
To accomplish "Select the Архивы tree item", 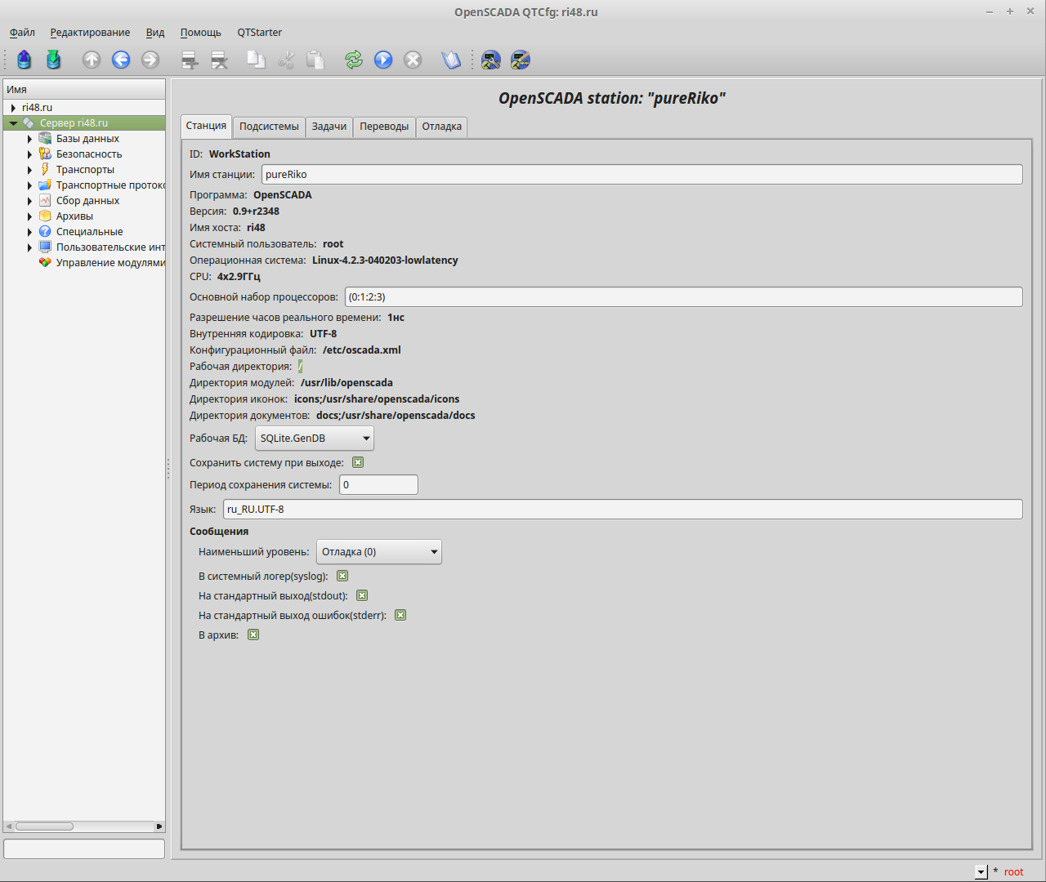I will (x=74, y=216).
